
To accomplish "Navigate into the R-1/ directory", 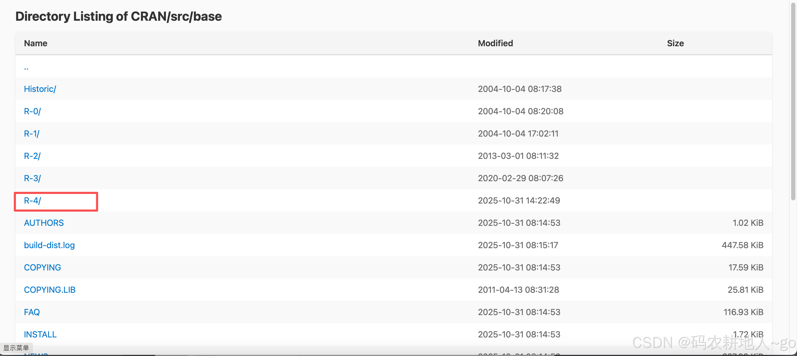I will (x=32, y=133).
